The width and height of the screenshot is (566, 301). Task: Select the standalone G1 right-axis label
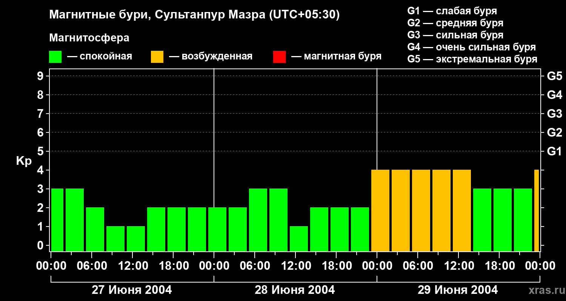[555, 151]
